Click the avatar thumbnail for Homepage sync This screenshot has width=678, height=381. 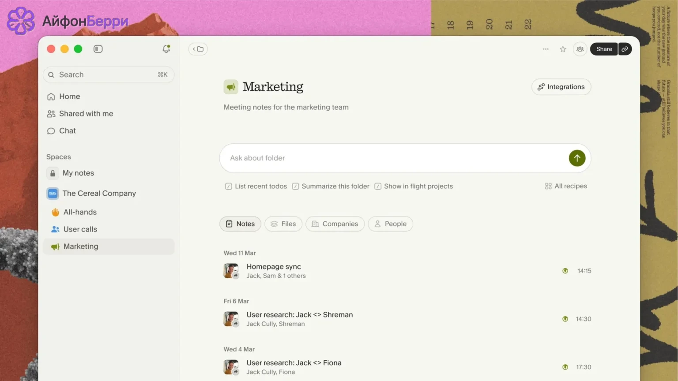pyautogui.click(x=231, y=271)
